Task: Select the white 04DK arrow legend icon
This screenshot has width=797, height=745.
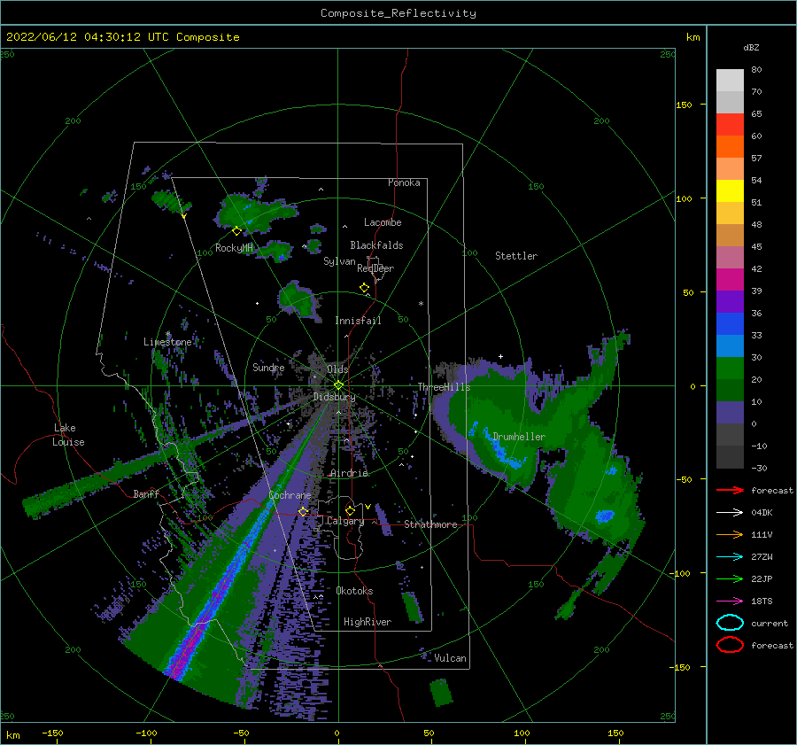Action: (x=730, y=513)
